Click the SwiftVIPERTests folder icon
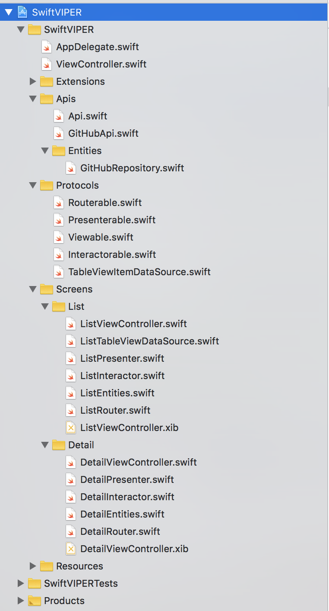The image size is (329, 611). [34, 583]
